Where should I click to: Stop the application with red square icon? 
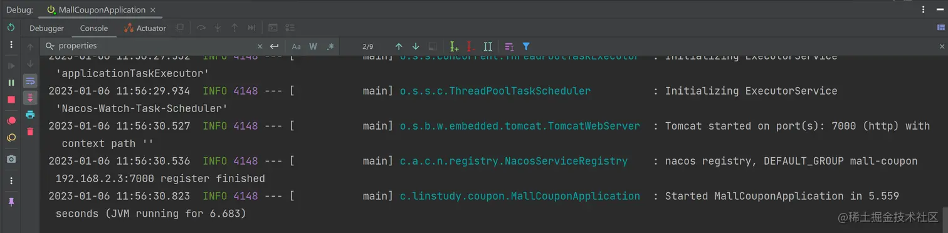point(11,100)
